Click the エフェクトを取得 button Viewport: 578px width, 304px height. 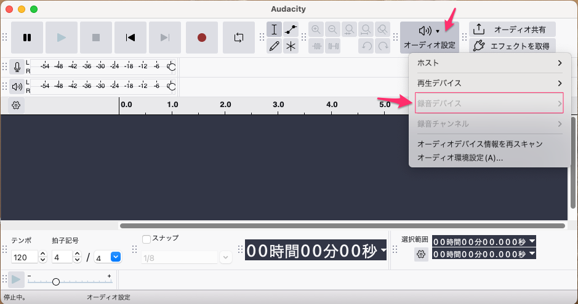512,46
